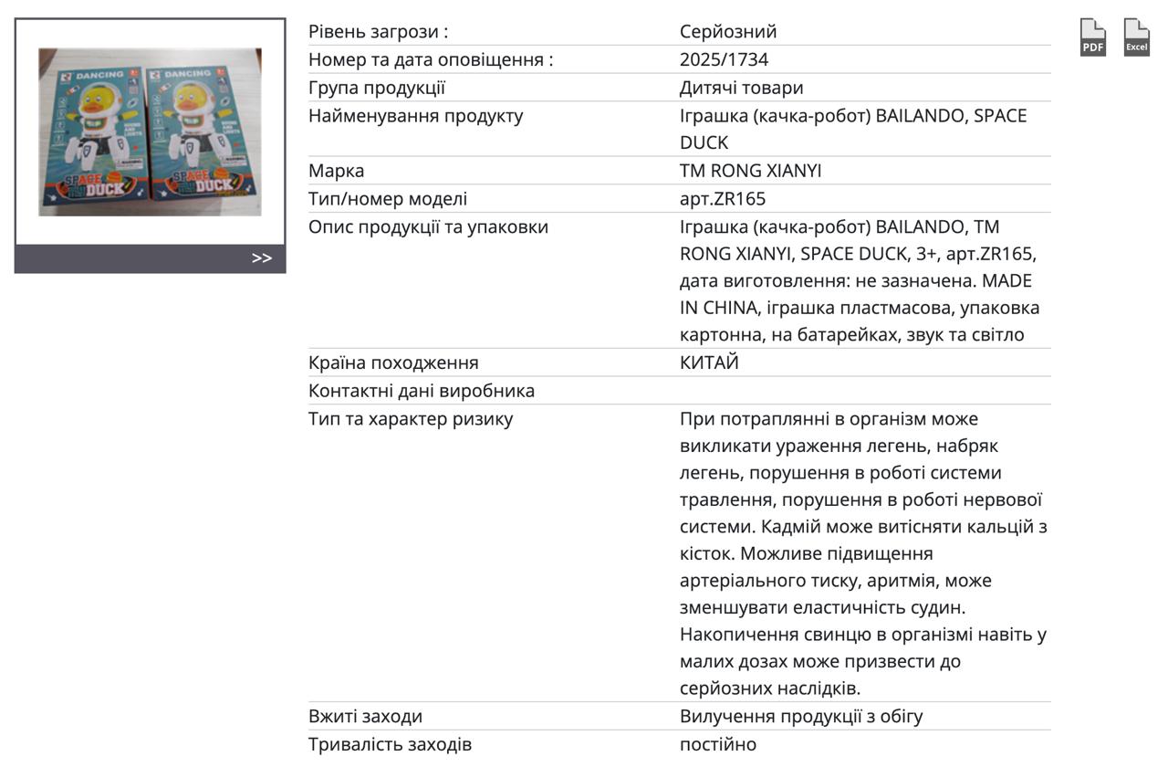Click the "Вжиті заходи" field label

tap(365, 717)
